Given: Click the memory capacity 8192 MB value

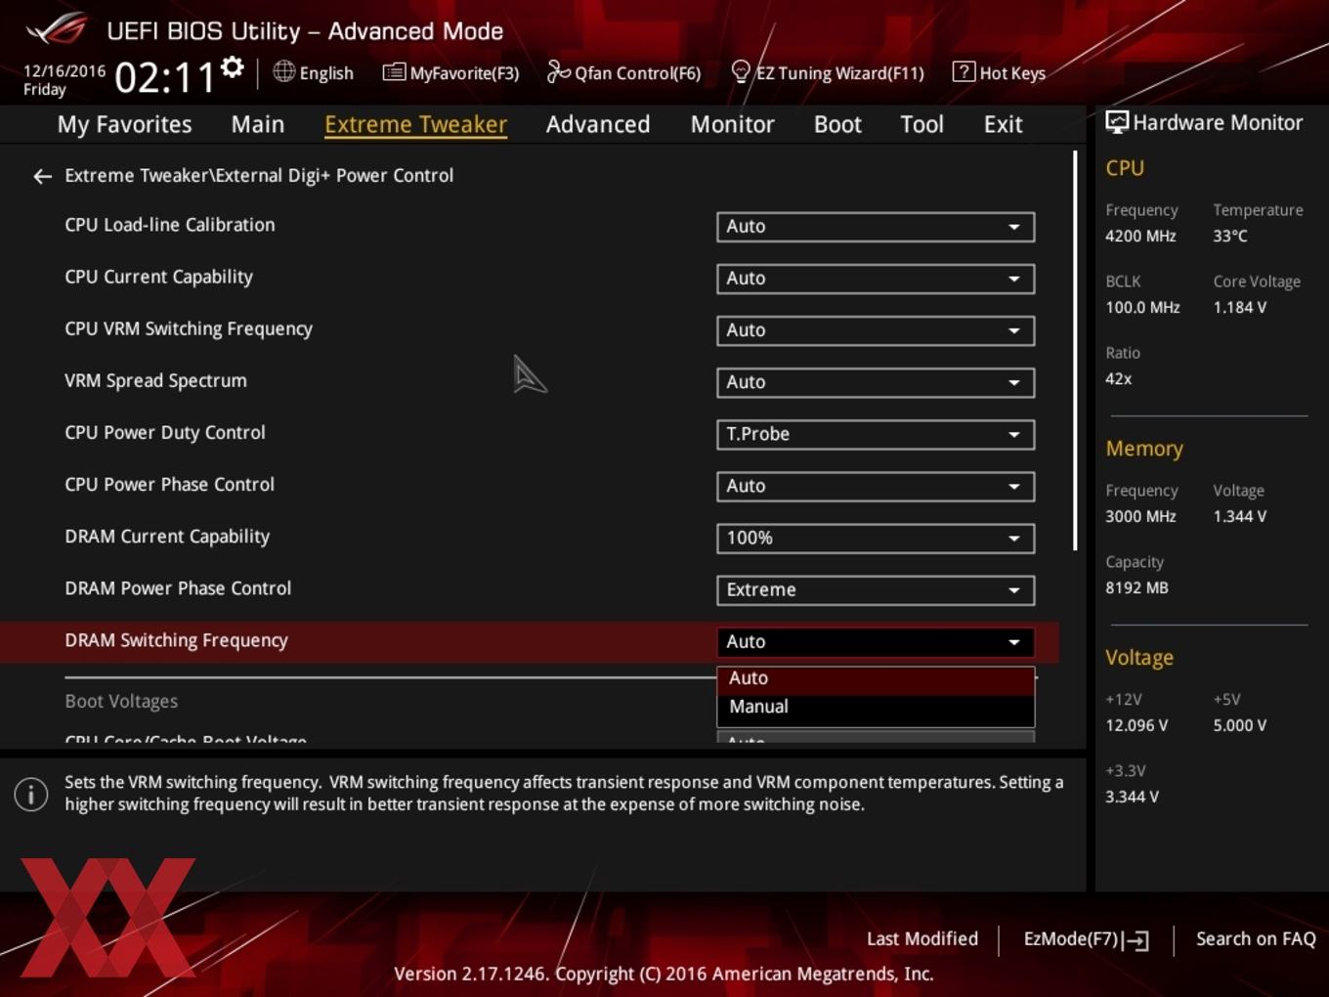Looking at the screenshot, I should coord(1136,587).
